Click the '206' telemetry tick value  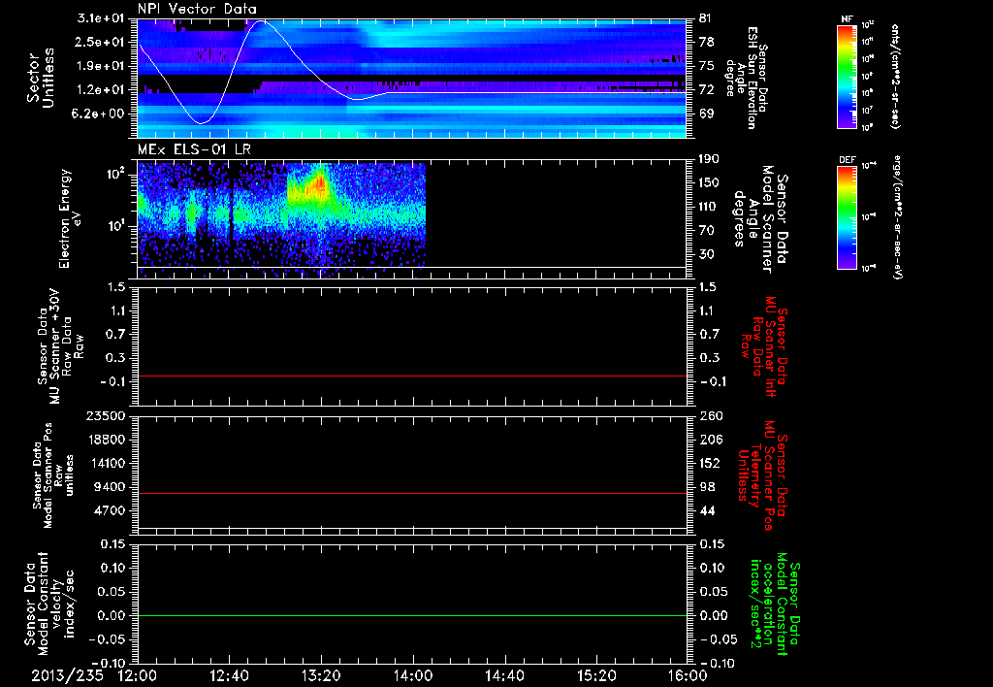click(710, 440)
